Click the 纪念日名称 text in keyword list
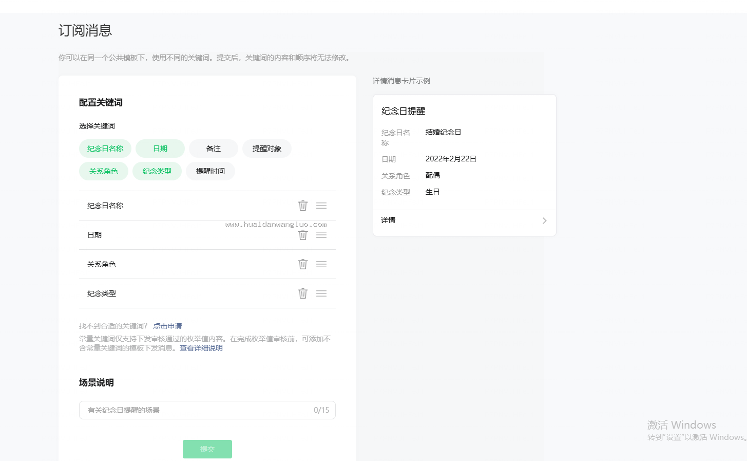 [x=105, y=206]
